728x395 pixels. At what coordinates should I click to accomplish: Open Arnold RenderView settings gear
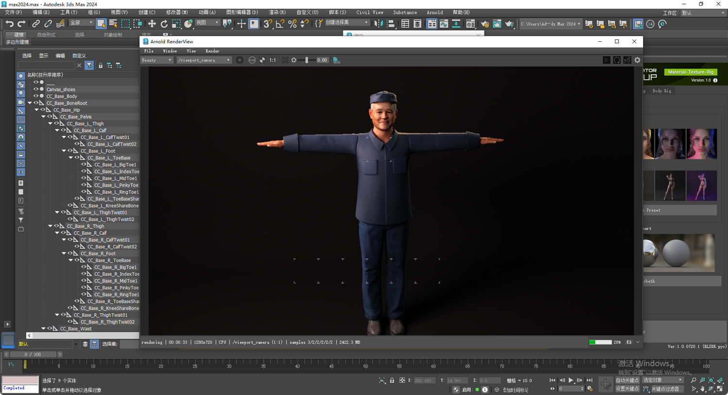tap(637, 60)
